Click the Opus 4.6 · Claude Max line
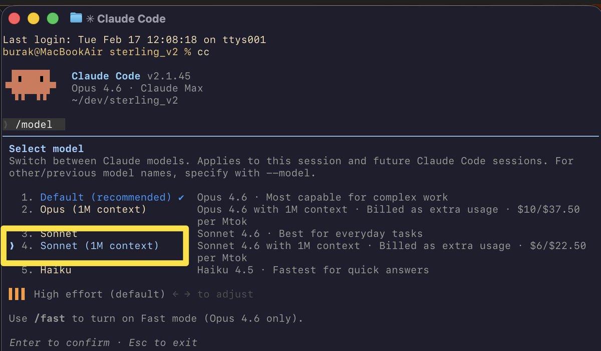 tap(137, 88)
